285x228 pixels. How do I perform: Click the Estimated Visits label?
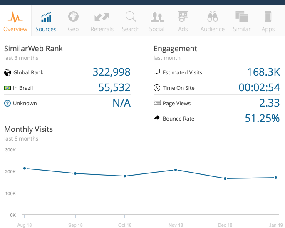tap(182, 72)
